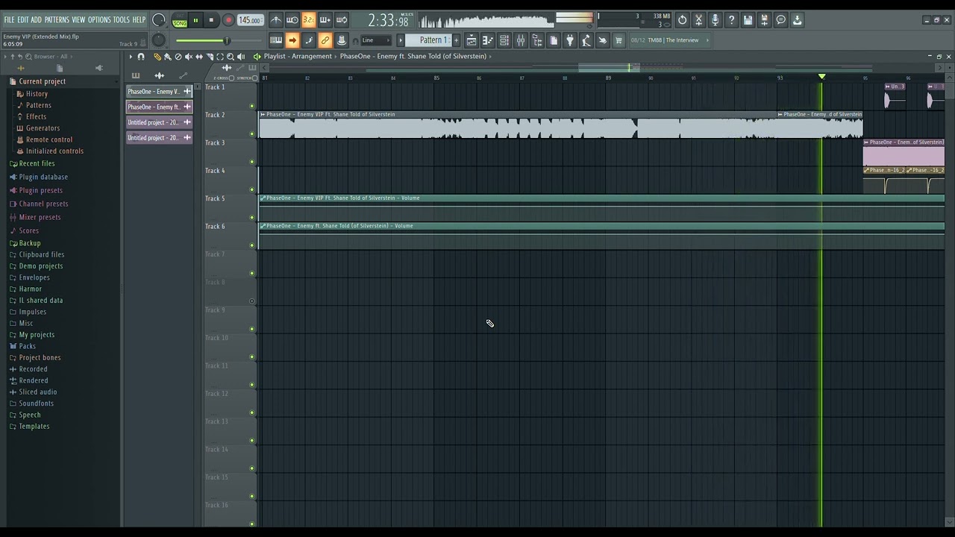This screenshot has width=955, height=537.
Task: Save project with floppy disk icon
Action: (748, 20)
